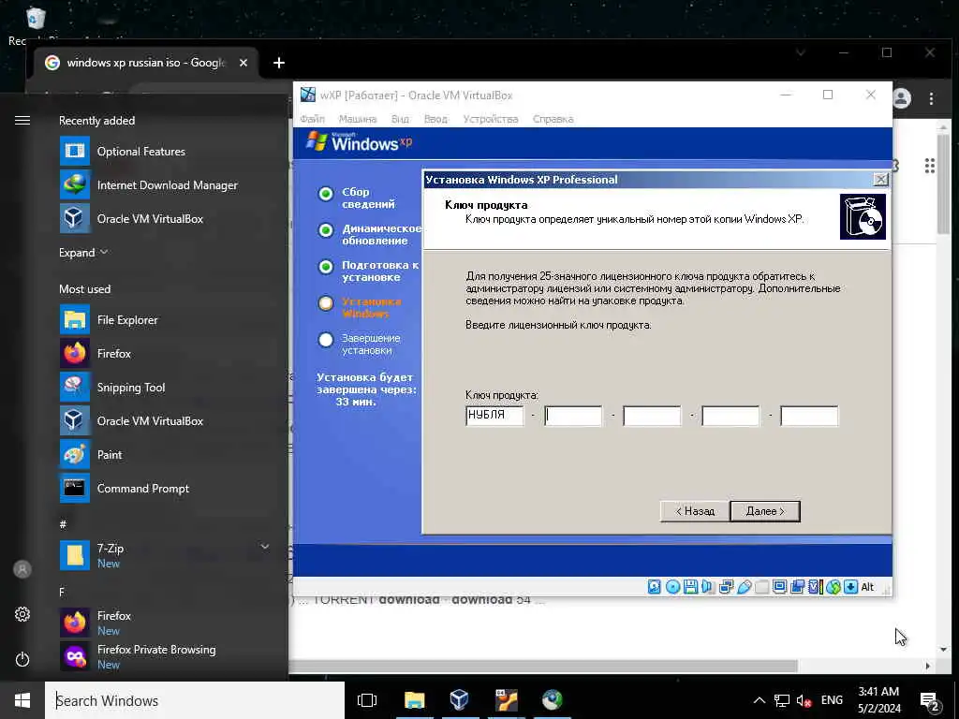The width and height of the screenshot is (959, 719).
Task: Open the Action Center notifications icon
Action: coord(930,700)
